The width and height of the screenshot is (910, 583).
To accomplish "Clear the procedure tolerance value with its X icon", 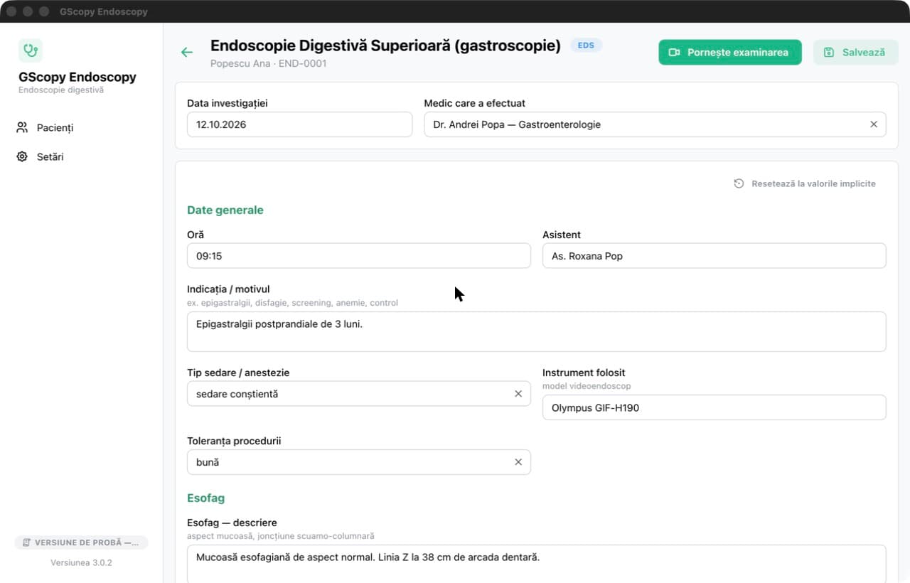I will coord(518,462).
